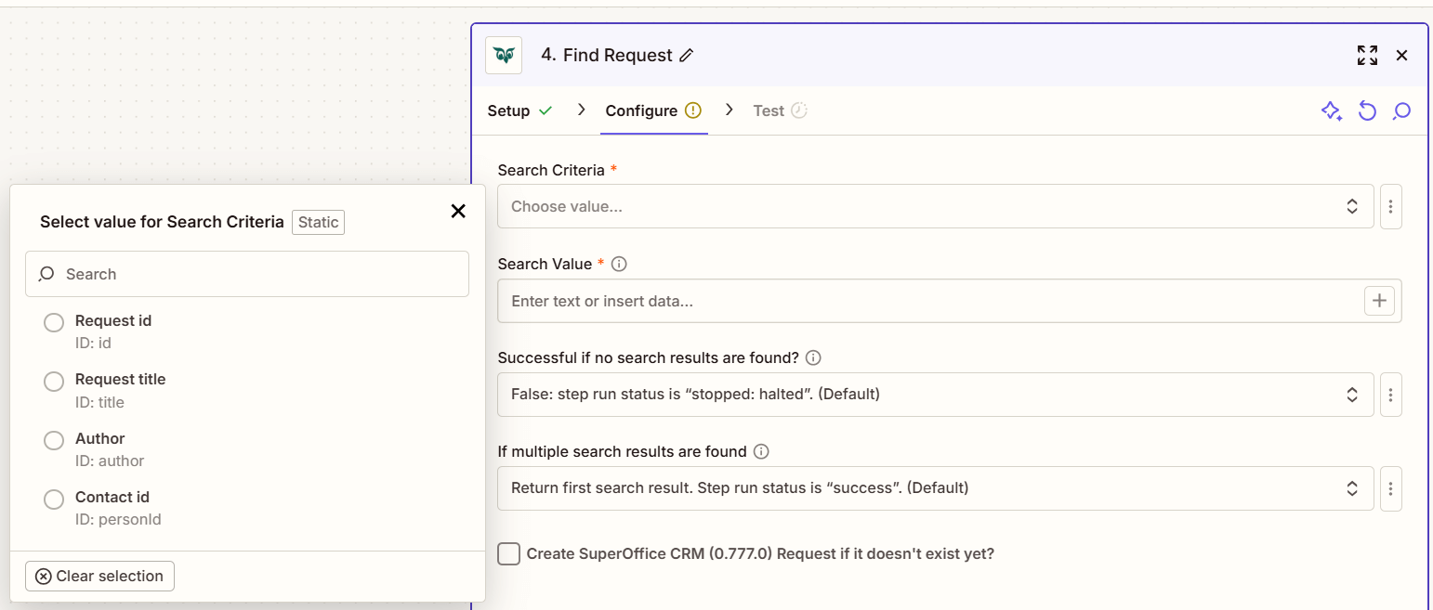Check Create SuperOffice CRM Request if missing
This screenshot has height=610, width=1433.
508,553
